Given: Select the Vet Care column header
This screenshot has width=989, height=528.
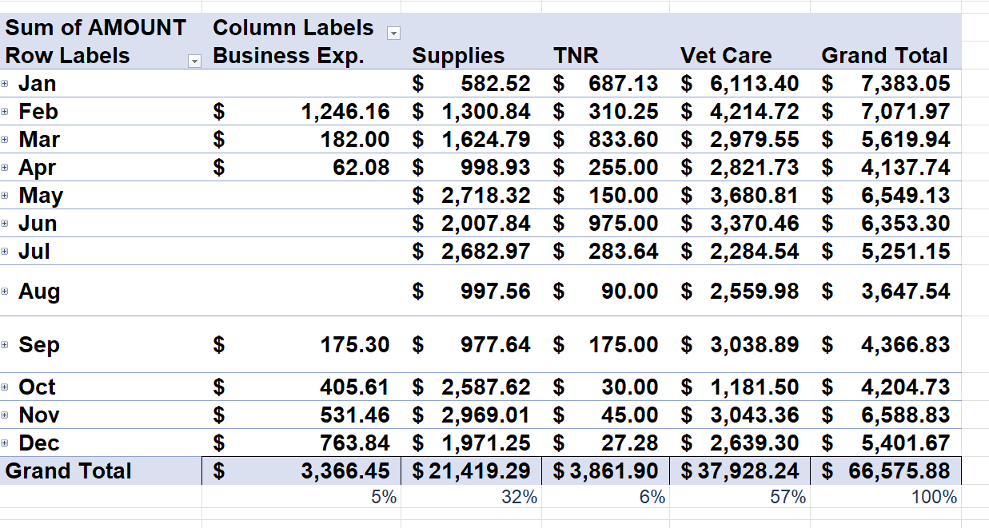Looking at the screenshot, I should (x=726, y=56).
